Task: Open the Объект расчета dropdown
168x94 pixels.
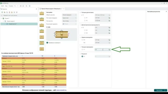Action: (x=69, y=15)
